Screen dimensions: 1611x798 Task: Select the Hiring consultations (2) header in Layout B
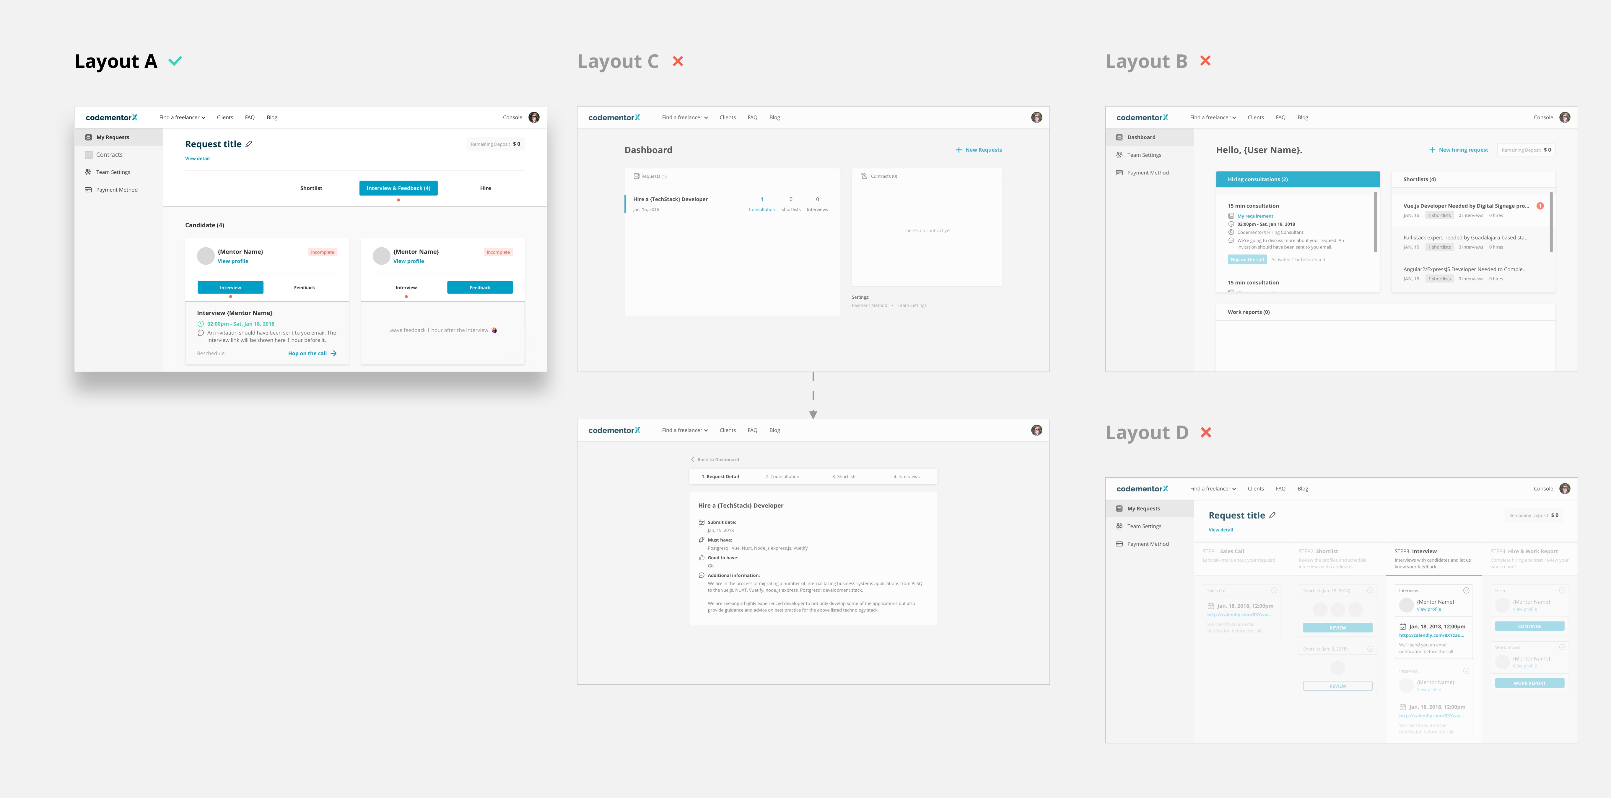click(x=1298, y=179)
